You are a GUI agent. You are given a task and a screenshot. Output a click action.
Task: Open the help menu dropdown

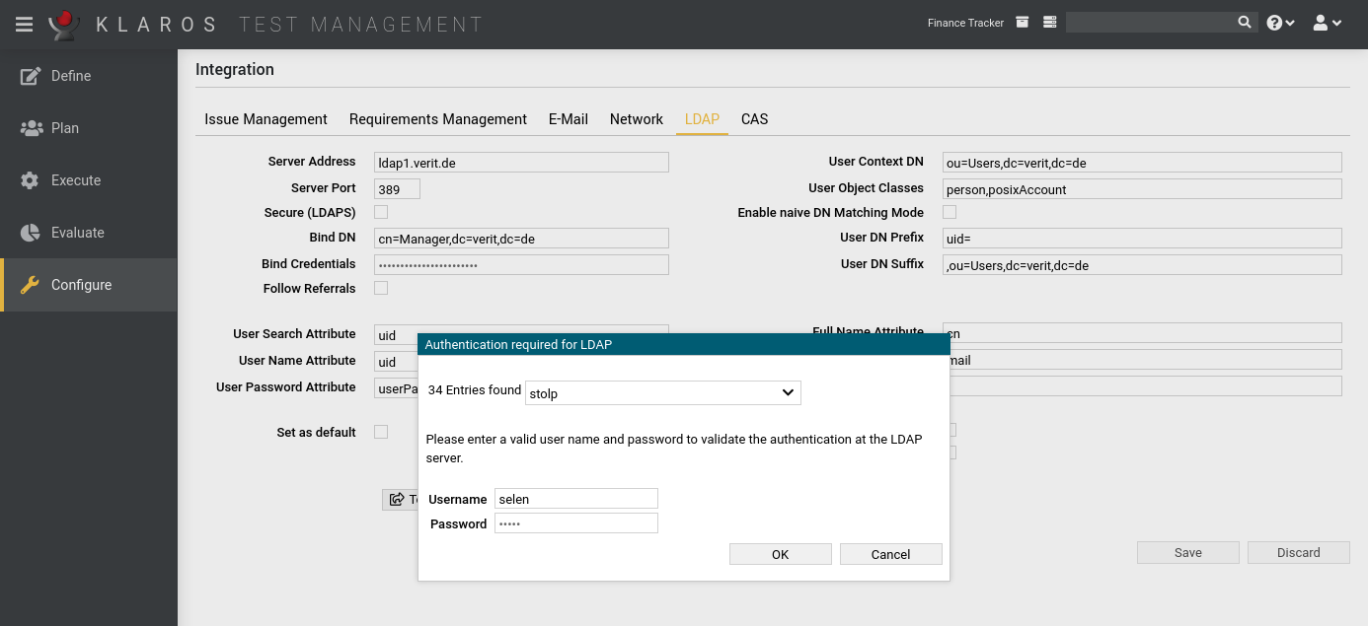click(x=1280, y=23)
